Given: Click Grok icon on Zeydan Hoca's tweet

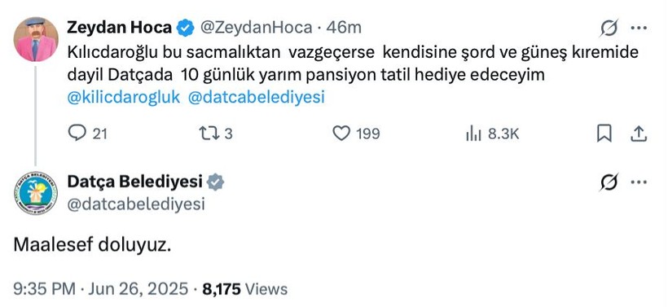Looking at the screenshot, I should point(609,29).
